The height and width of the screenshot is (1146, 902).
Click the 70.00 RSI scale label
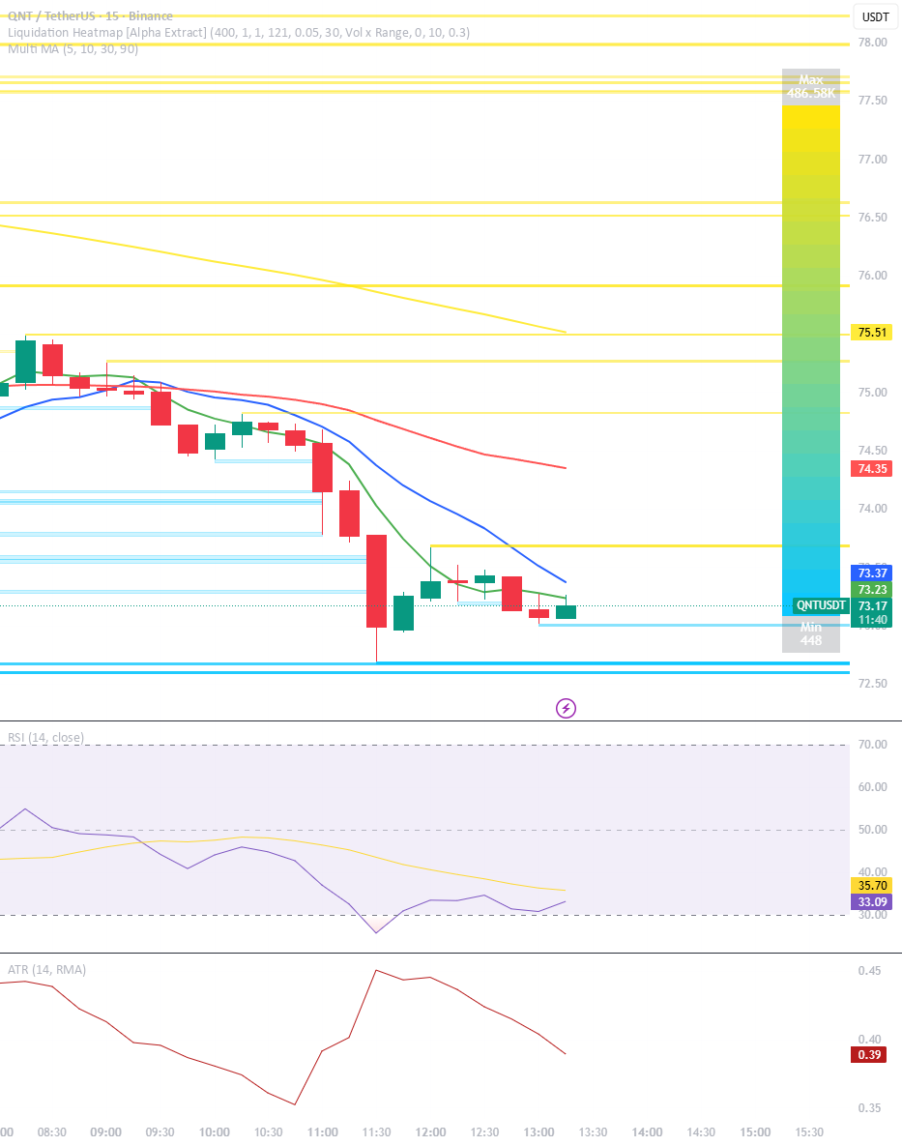tap(872, 745)
